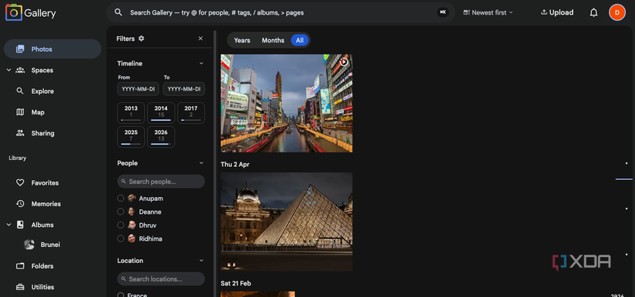Collapse the Timeline filter section
635x297 pixels.
(201, 64)
